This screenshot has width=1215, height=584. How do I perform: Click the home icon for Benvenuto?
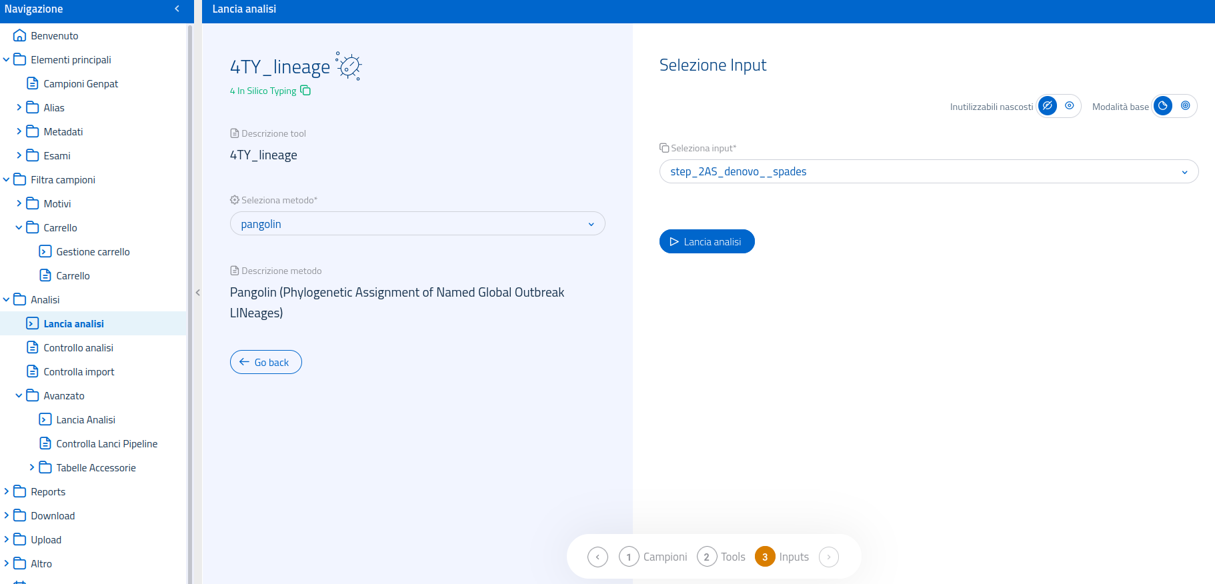coord(19,36)
